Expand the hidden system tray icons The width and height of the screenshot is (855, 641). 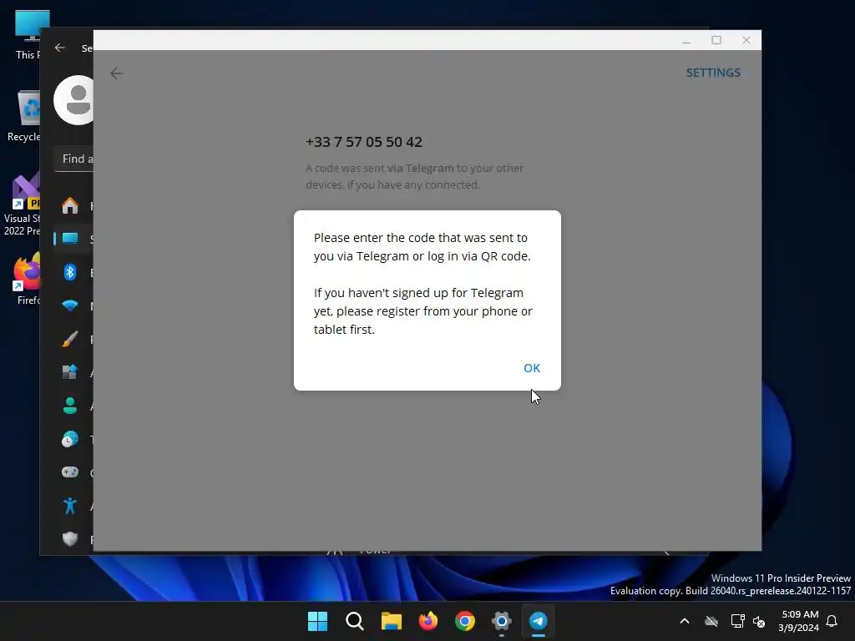685,621
